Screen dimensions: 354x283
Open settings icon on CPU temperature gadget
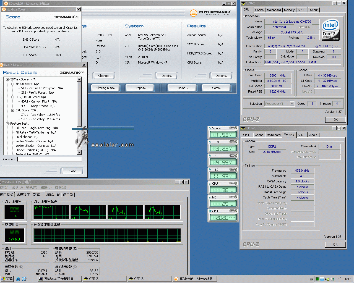click(231, 183)
